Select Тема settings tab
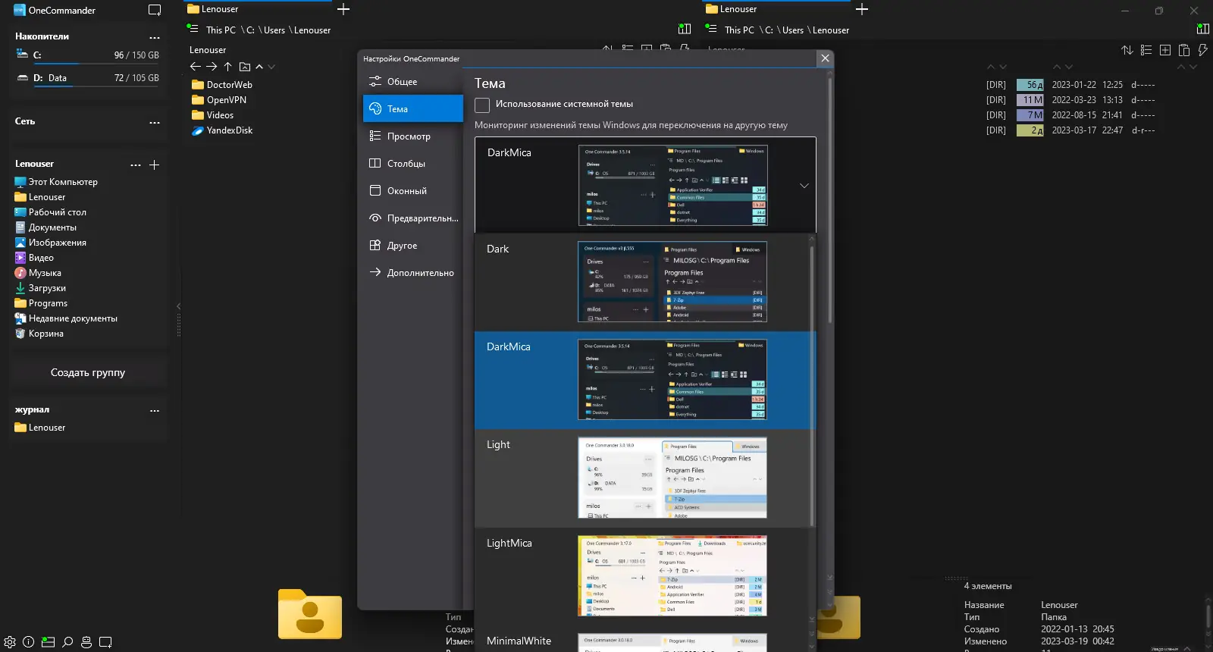 [x=413, y=109]
